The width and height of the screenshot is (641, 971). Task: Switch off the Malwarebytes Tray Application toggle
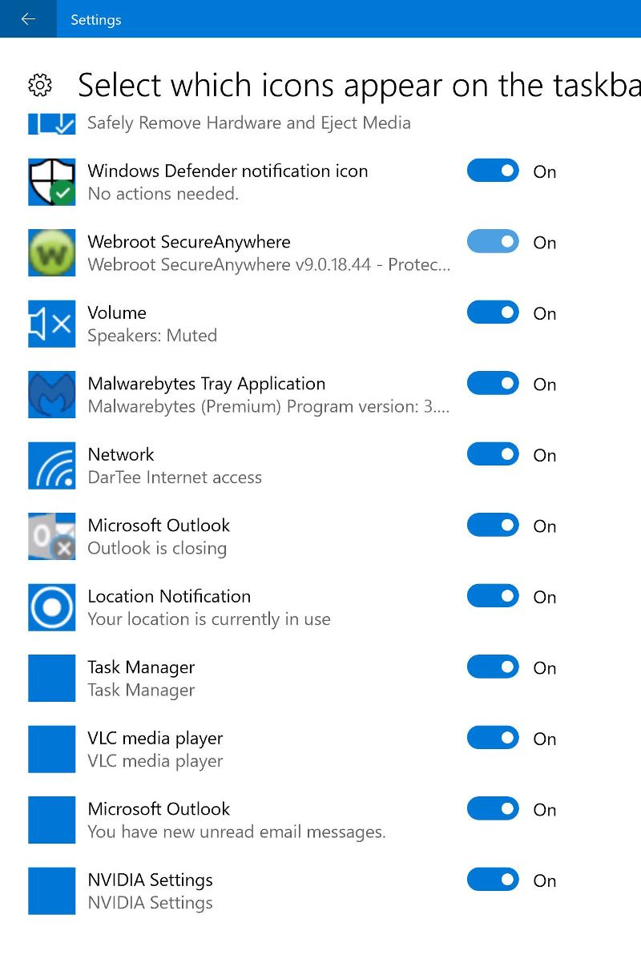(x=494, y=383)
